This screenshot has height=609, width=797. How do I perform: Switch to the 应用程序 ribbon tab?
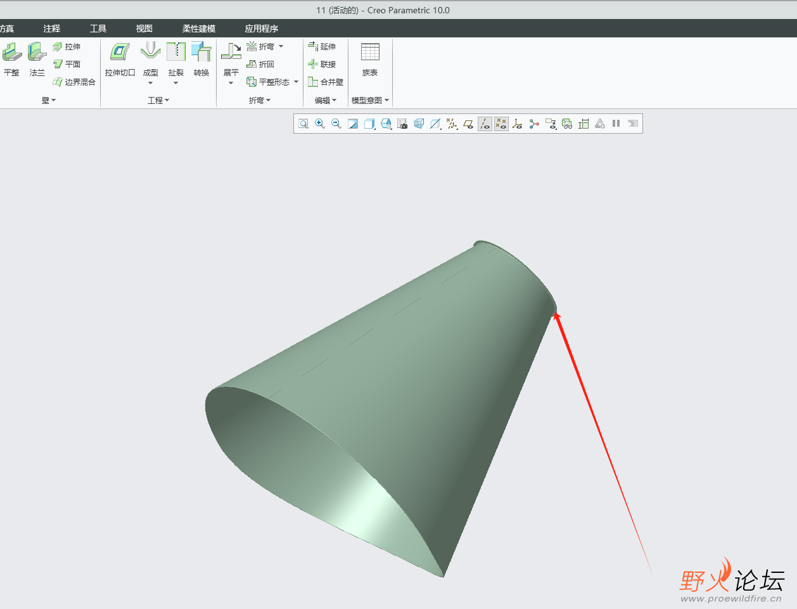click(x=262, y=29)
